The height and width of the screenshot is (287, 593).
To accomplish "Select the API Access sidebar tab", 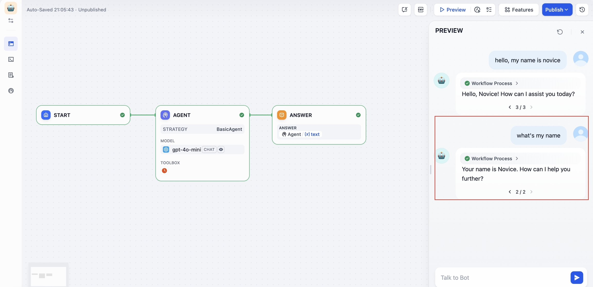I will (x=11, y=59).
